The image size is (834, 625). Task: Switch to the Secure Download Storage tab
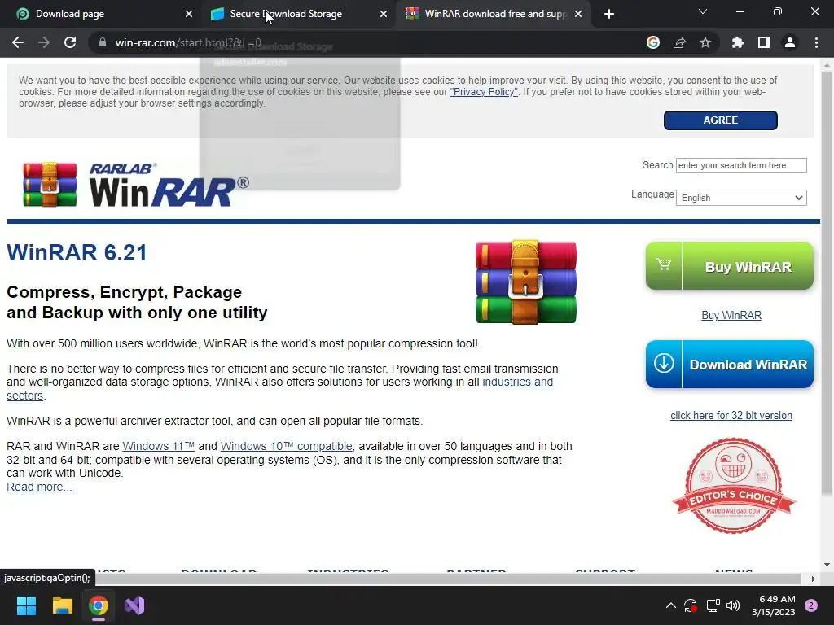(x=298, y=14)
